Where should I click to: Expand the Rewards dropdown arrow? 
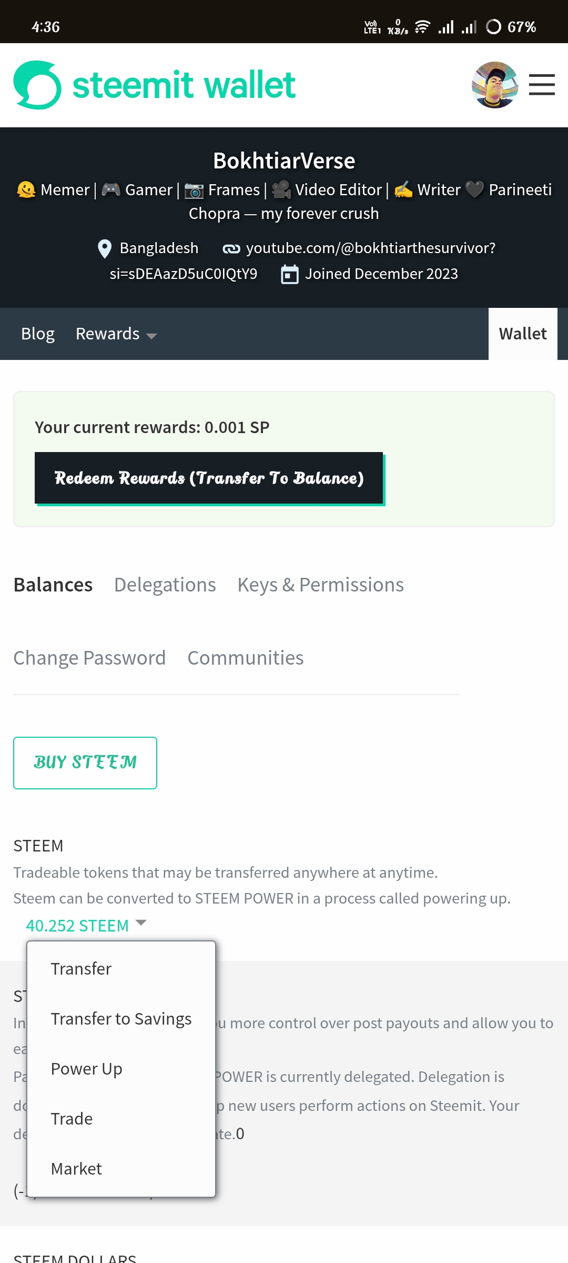(x=151, y=336)
